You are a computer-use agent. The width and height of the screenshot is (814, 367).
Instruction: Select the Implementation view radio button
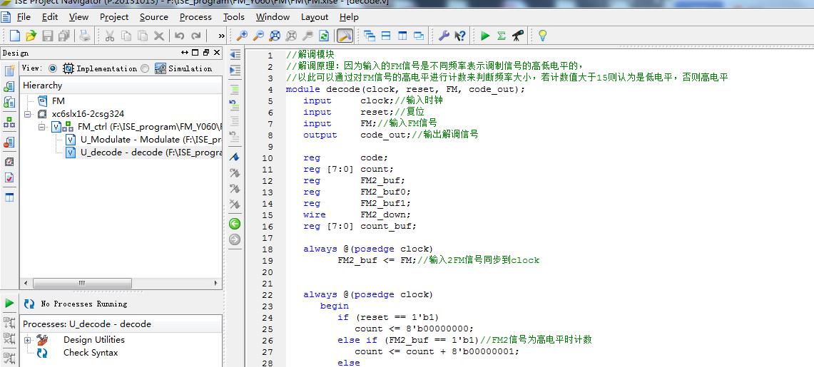pos(53,68)
